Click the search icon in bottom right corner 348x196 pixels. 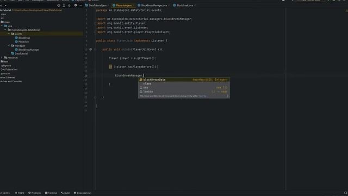[346, 193]
